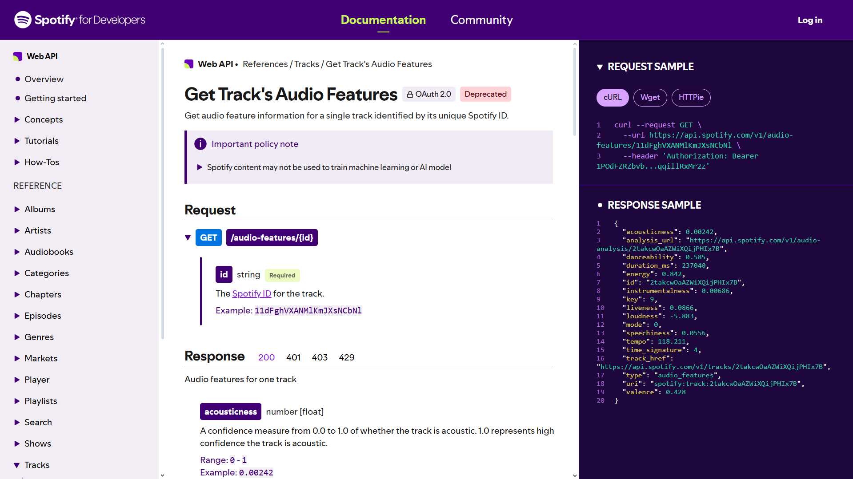The image size is (853, 479).
Task: Click the main content scrollbar thumb
Action: pyautogui.click(x=575, y=92)
